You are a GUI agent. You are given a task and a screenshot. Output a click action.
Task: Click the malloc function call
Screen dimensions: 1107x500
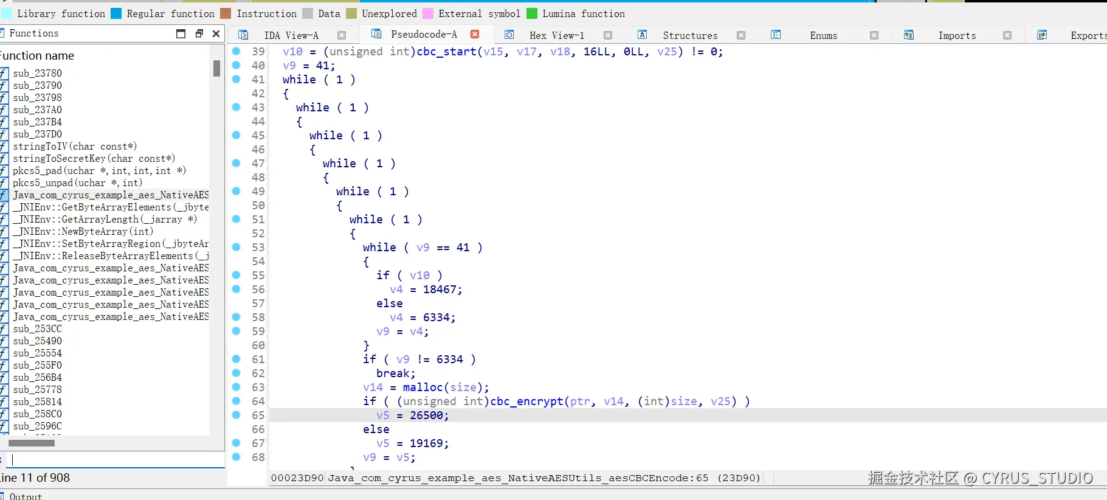(423, 387)
